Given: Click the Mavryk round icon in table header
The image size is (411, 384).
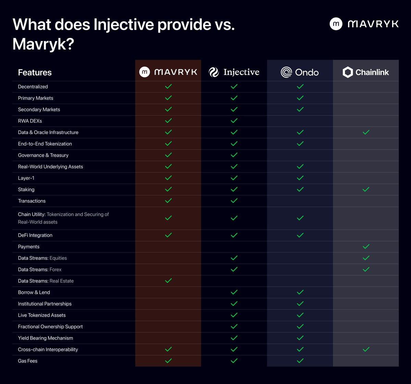Looking at the screenshot, I should (145, 72).
